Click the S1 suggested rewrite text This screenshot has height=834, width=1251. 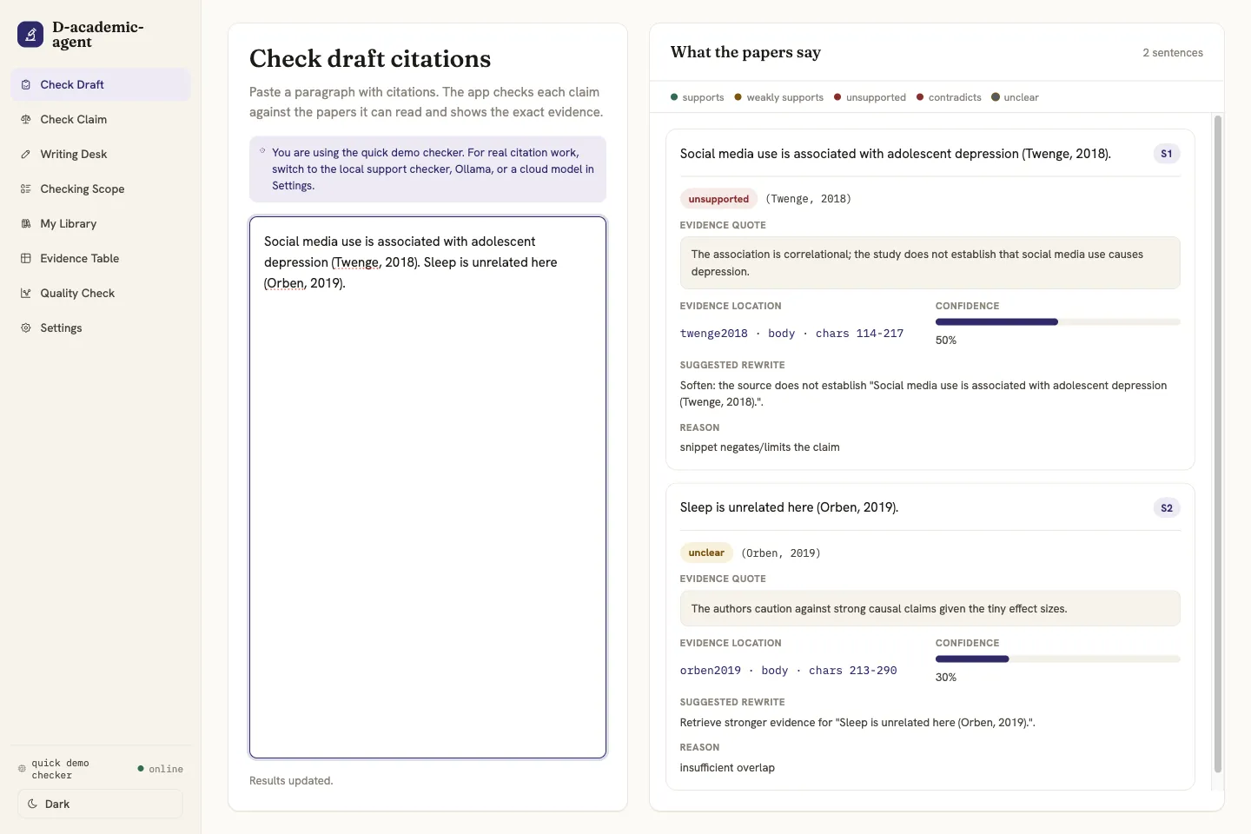click(x=923, y=394)
